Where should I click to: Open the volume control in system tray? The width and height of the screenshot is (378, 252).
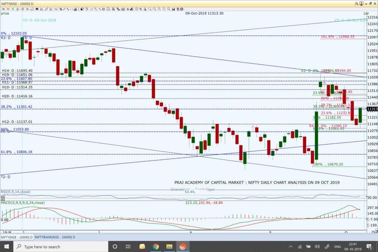(317, 246)
